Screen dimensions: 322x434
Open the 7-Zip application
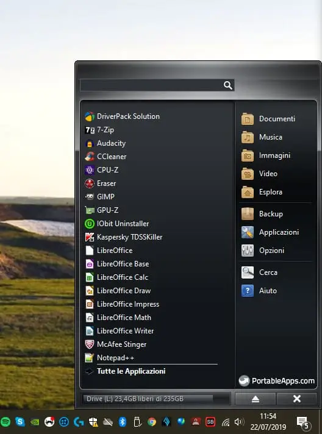(99, 130)
